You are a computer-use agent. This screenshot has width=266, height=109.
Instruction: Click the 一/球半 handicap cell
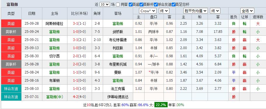pyautogui.click(x=154, y=64)
